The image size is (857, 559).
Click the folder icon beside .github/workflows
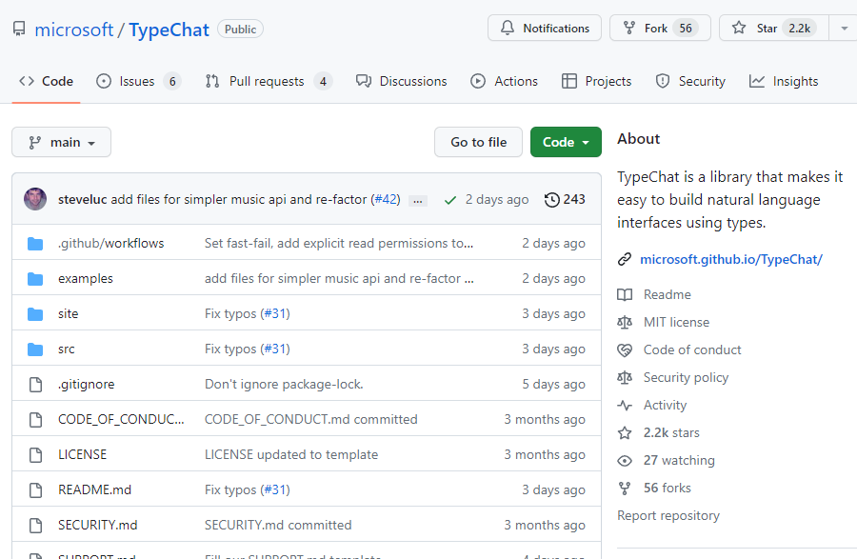click(x=35, y=243)
